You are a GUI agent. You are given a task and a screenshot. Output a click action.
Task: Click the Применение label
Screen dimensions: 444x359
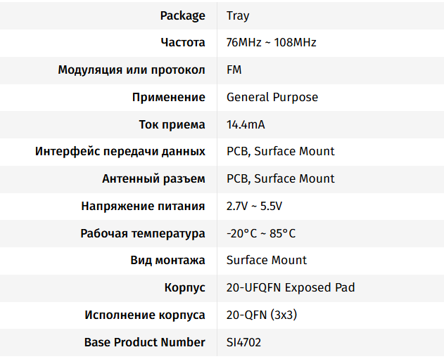pos(169,97)
